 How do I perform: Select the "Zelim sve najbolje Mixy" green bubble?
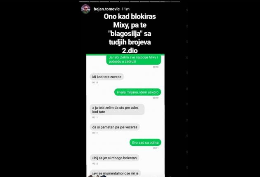(x=134, y=60)
